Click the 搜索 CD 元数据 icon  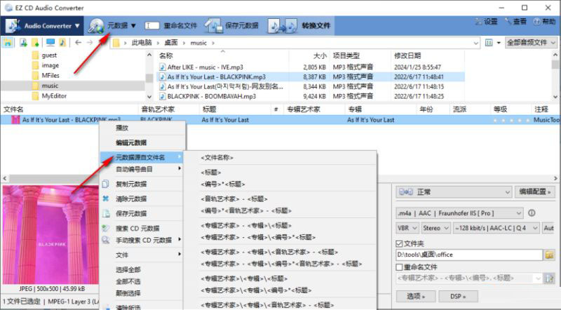(x=106, y=228)
